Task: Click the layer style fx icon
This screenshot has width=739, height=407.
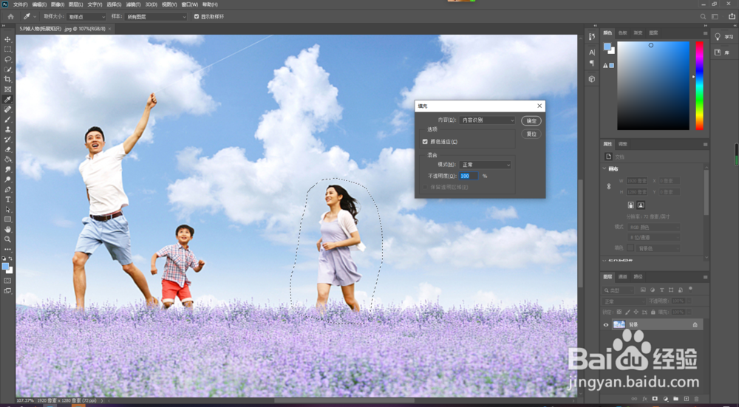Action: (644, 399)
